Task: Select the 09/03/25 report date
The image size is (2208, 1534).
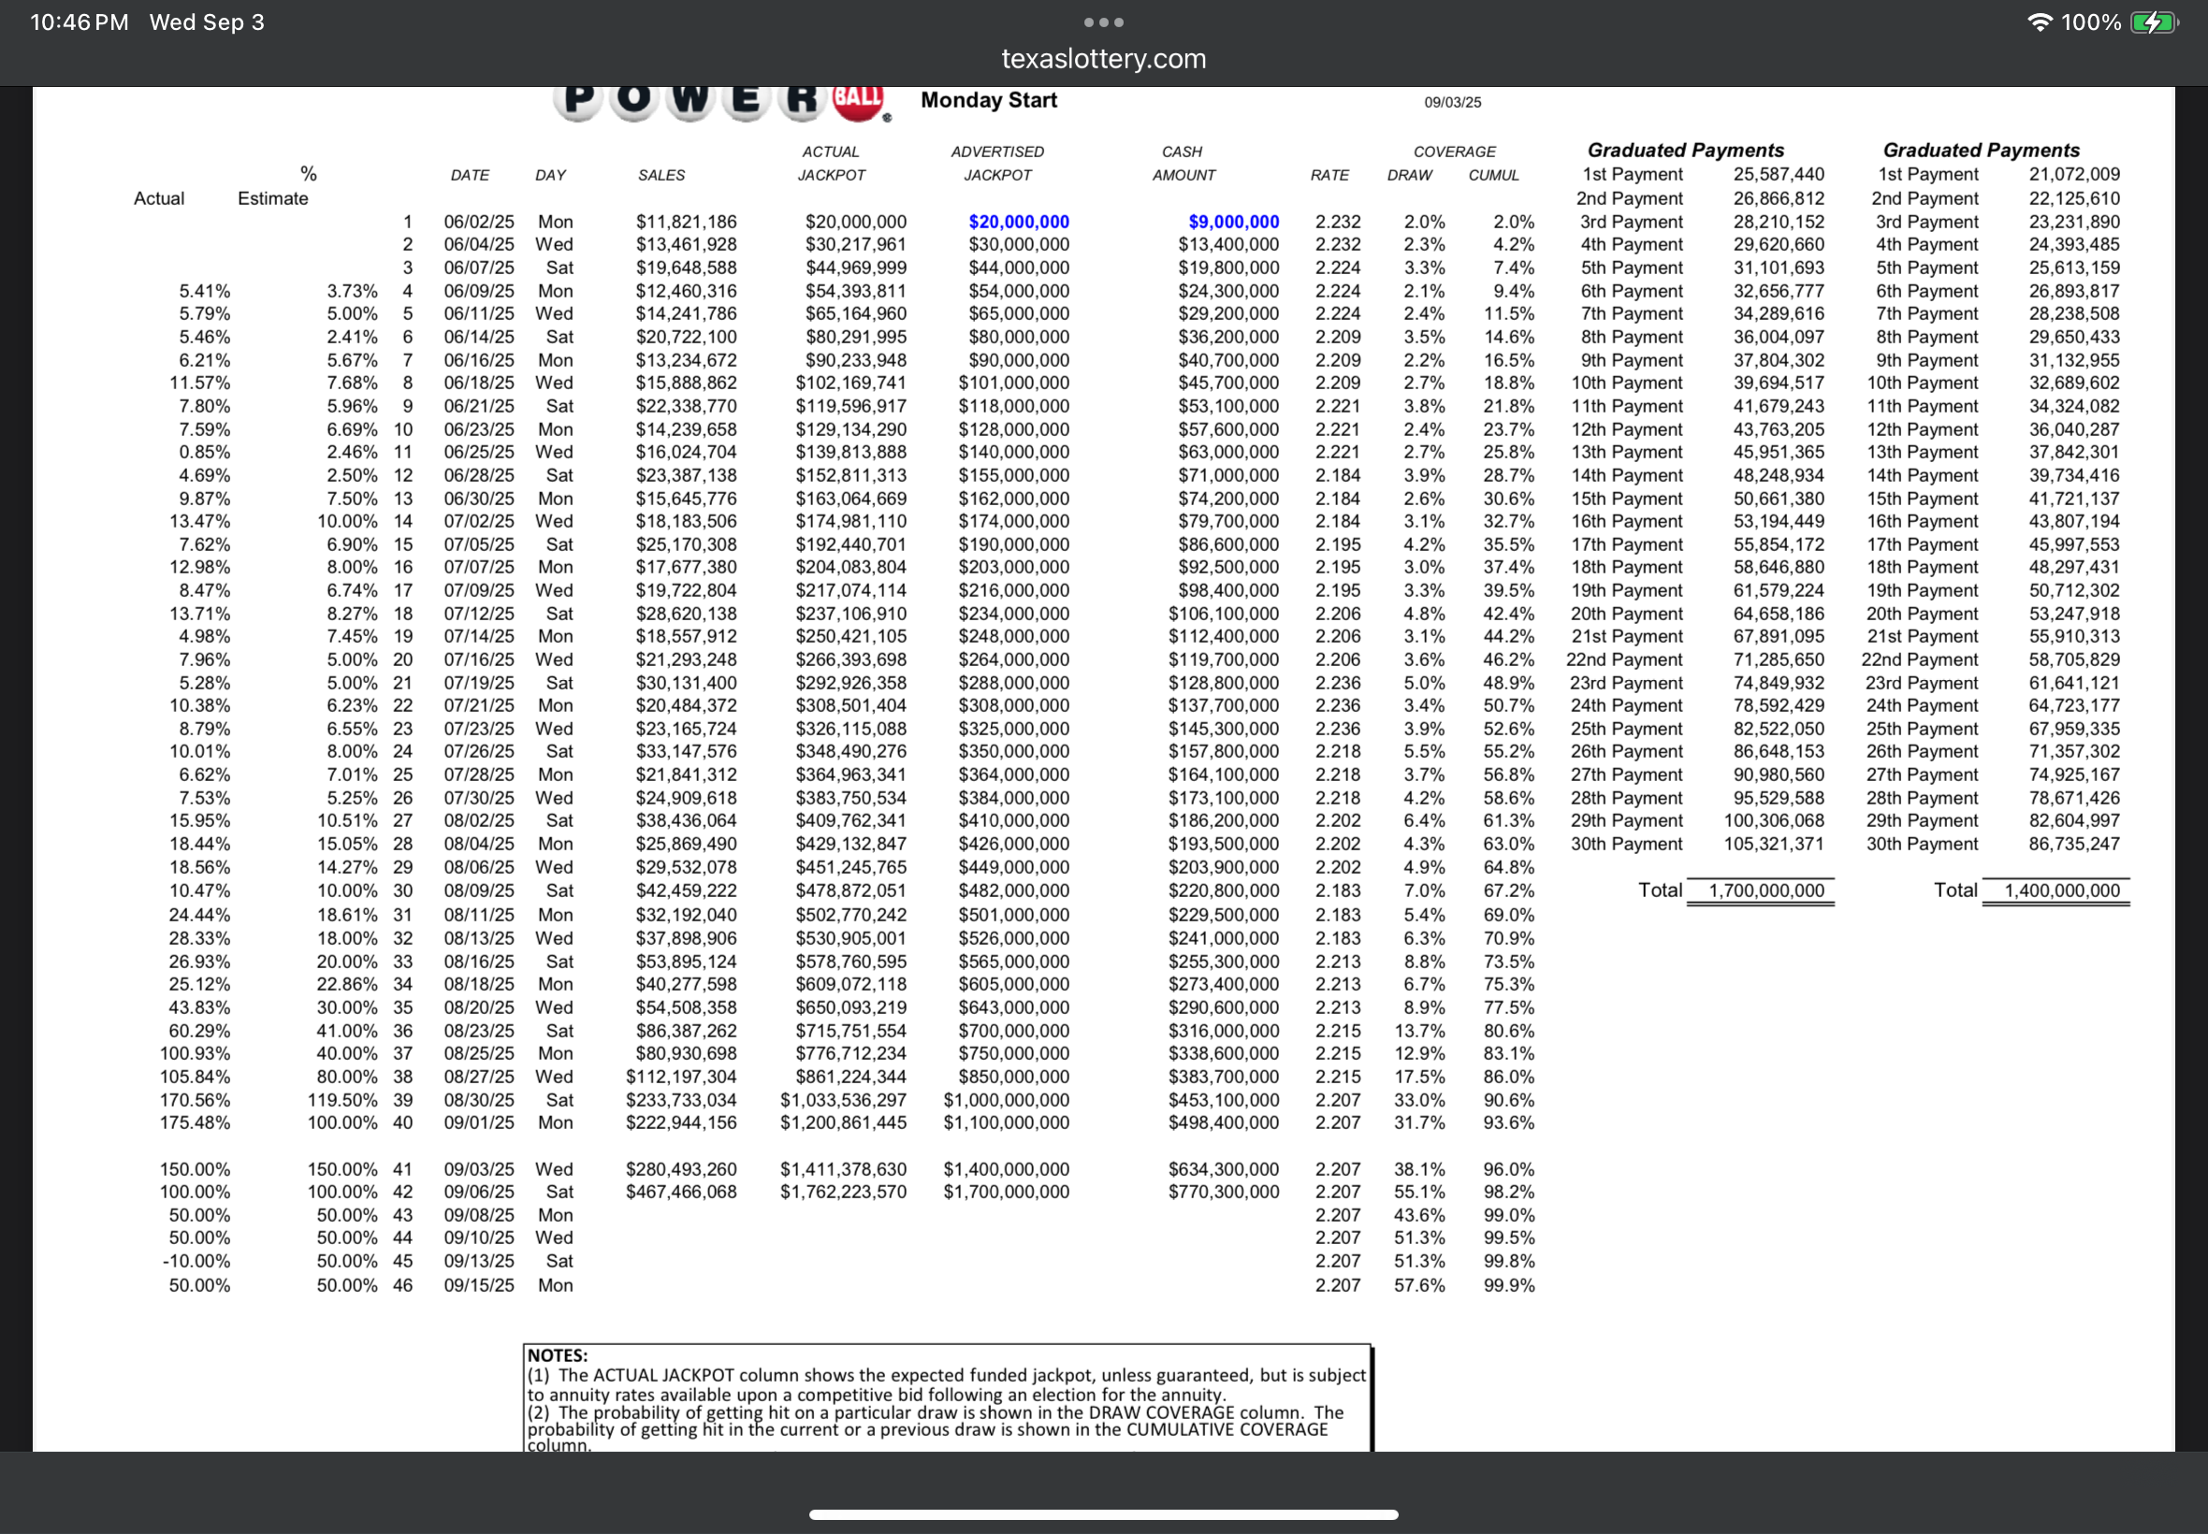Action: tap(1452, 102)
